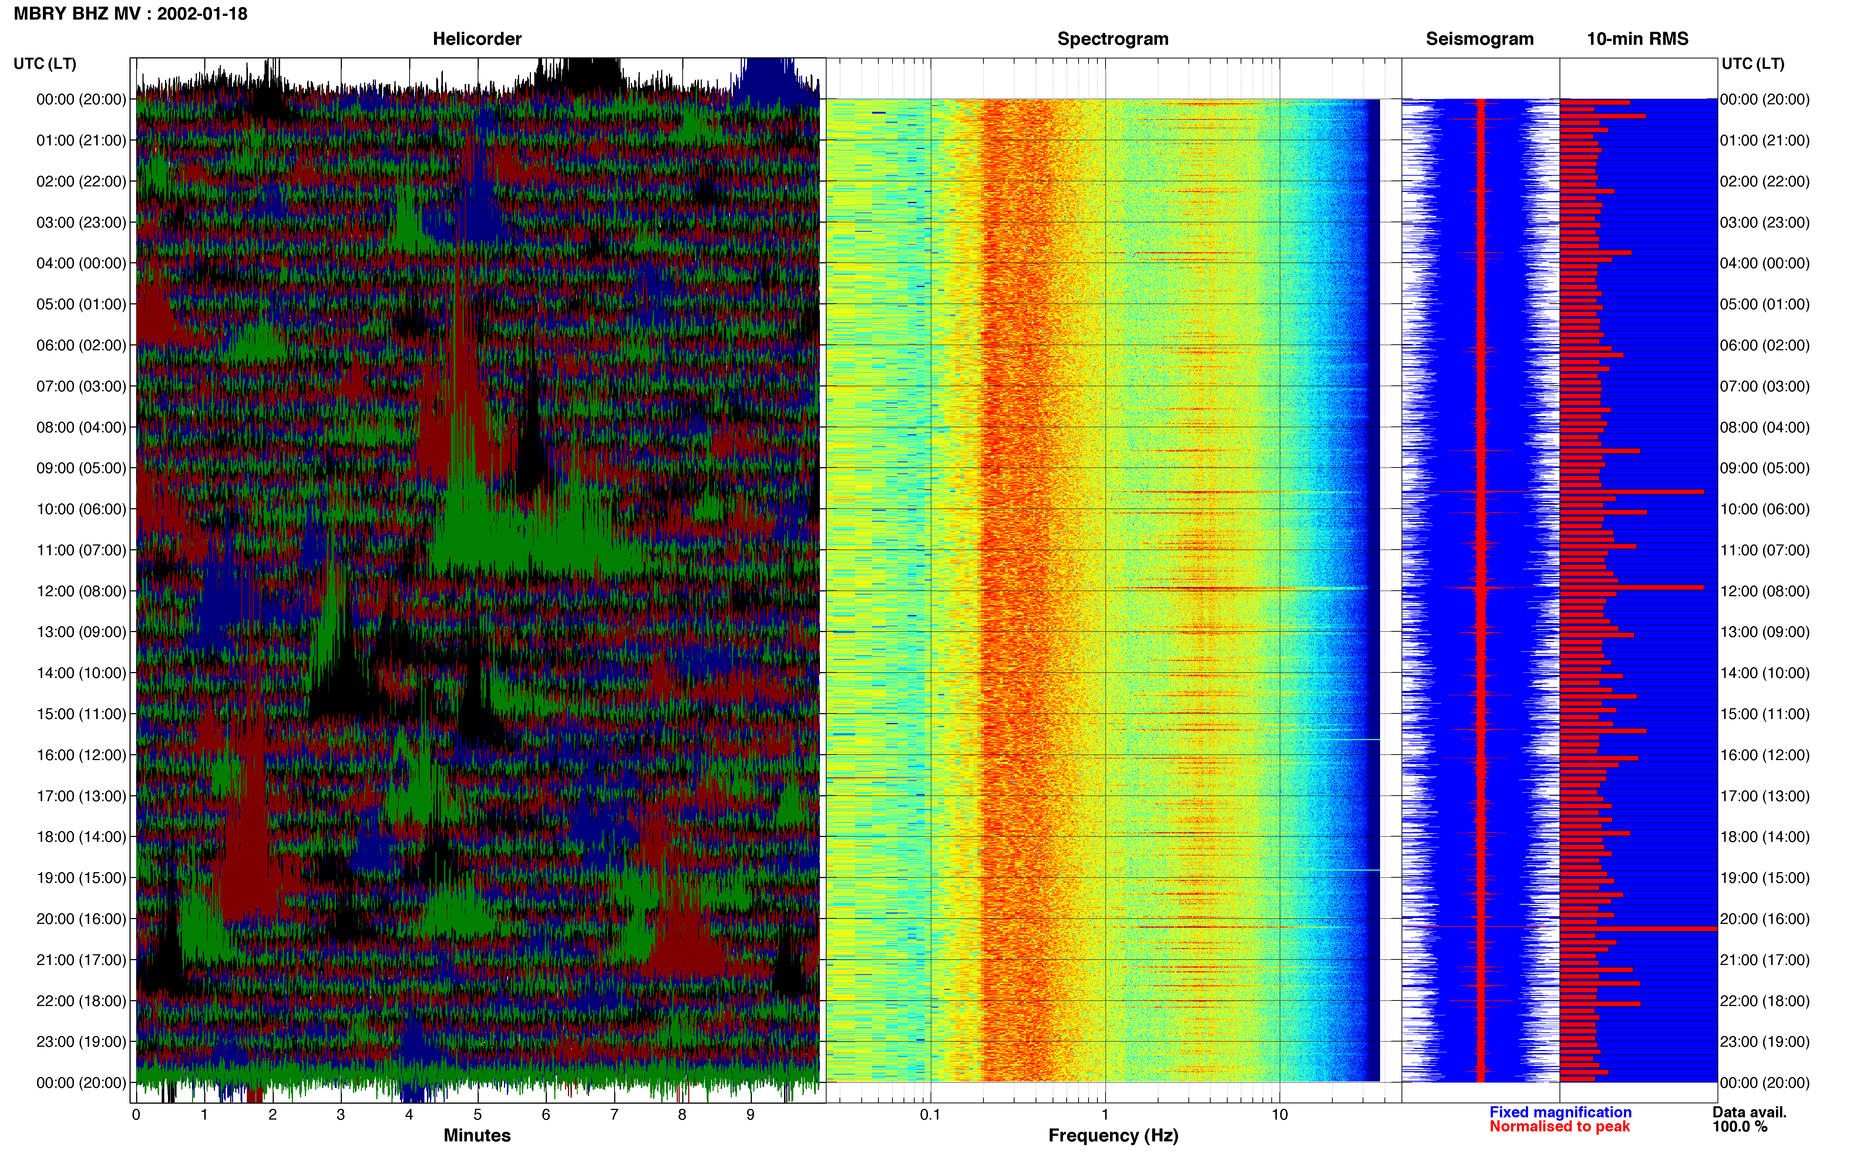Click '06:00 (02:00)' on the helicorder's left axis

81,345
